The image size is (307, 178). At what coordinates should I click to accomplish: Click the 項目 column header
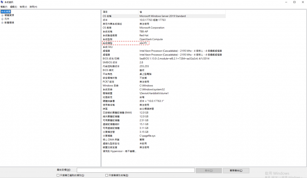(120, 12)
